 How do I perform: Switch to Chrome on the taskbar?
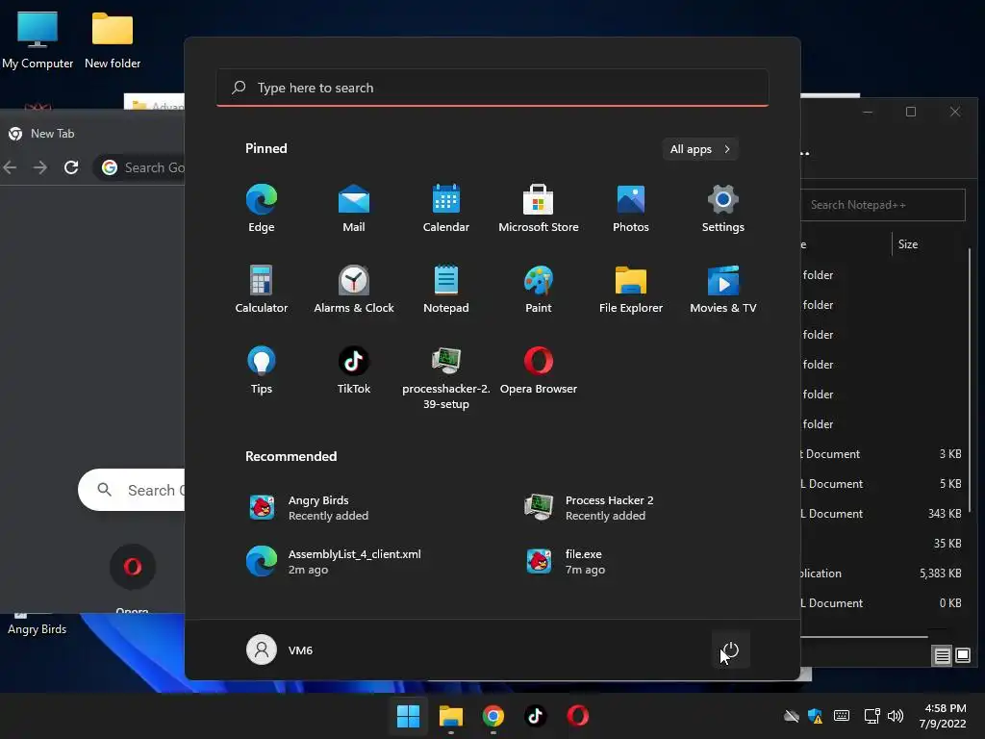pos(493,716)
